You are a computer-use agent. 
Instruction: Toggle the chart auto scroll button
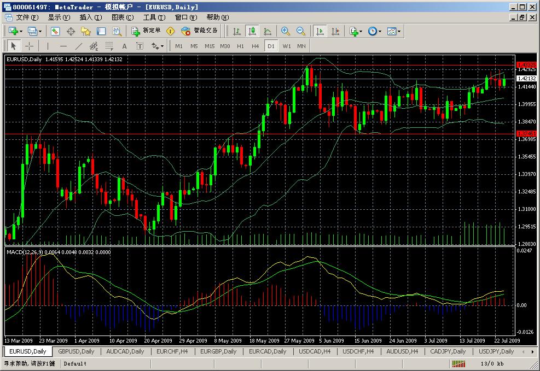pos(321,31)
